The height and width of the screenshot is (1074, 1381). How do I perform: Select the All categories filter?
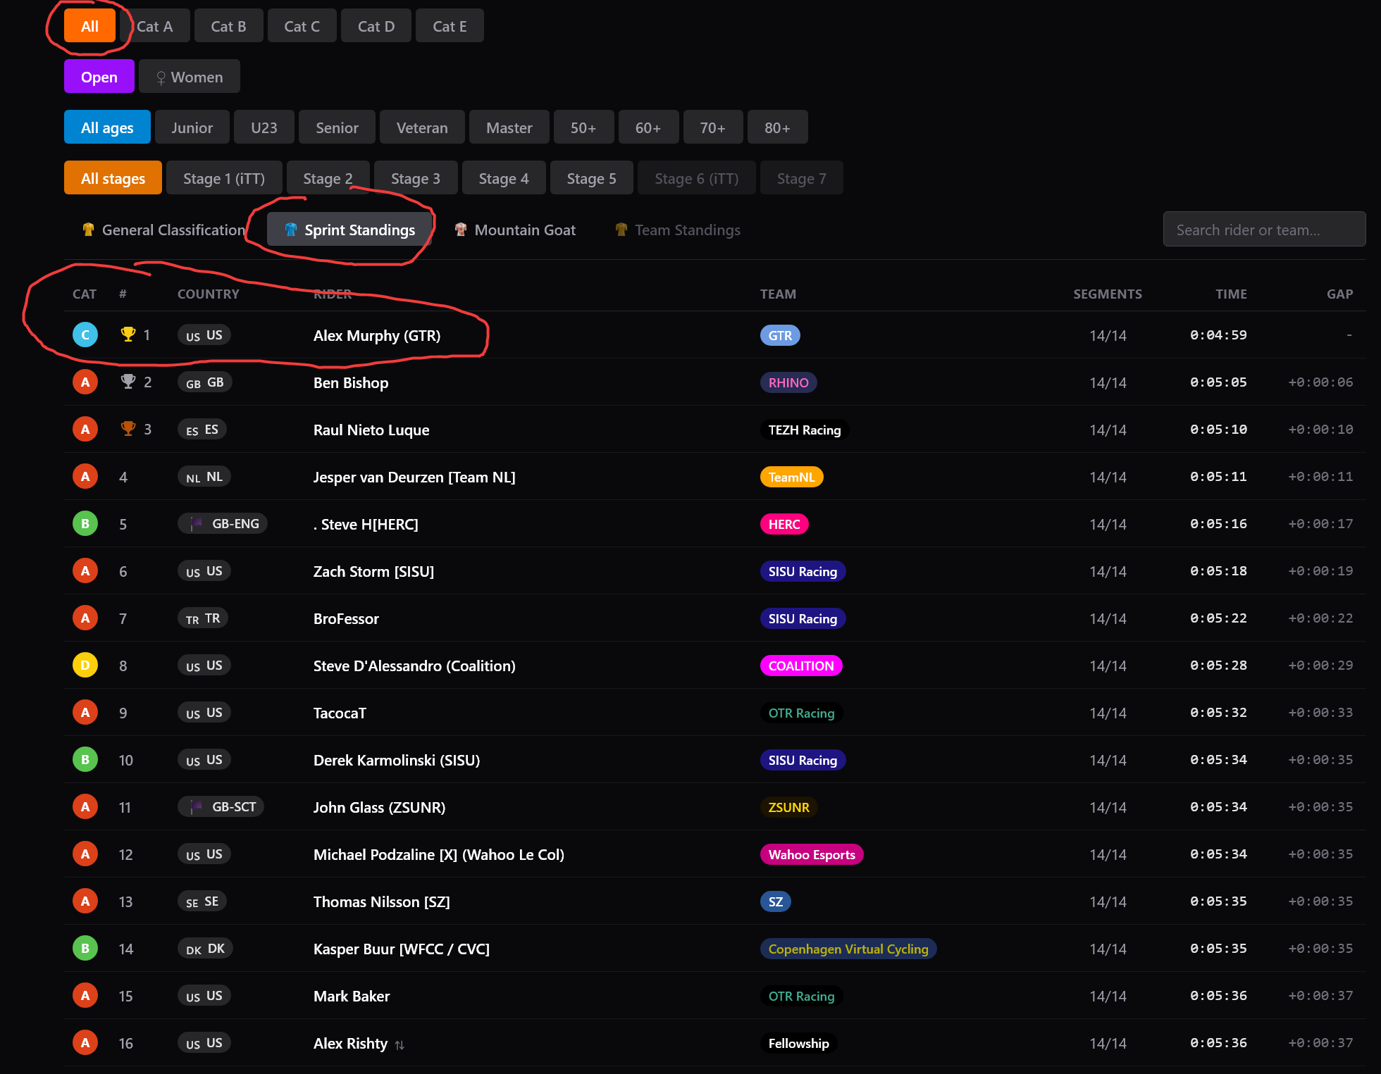tap(89, 26)
